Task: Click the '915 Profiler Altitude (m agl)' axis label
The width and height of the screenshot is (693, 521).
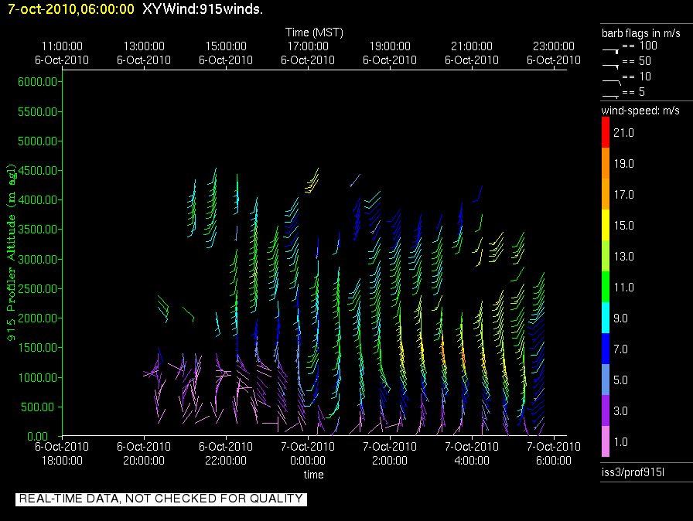Action: coord(11,252)
